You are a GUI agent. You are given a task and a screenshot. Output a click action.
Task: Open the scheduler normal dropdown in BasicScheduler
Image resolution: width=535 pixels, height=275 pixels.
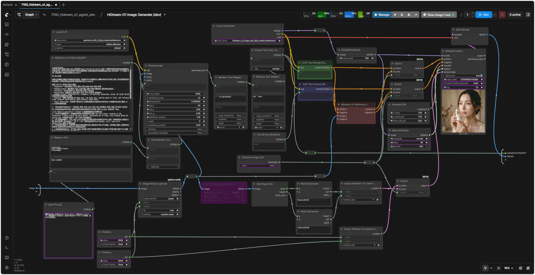(409, 139)
